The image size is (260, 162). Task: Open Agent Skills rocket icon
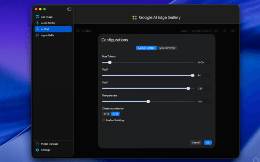coord(37,35)
